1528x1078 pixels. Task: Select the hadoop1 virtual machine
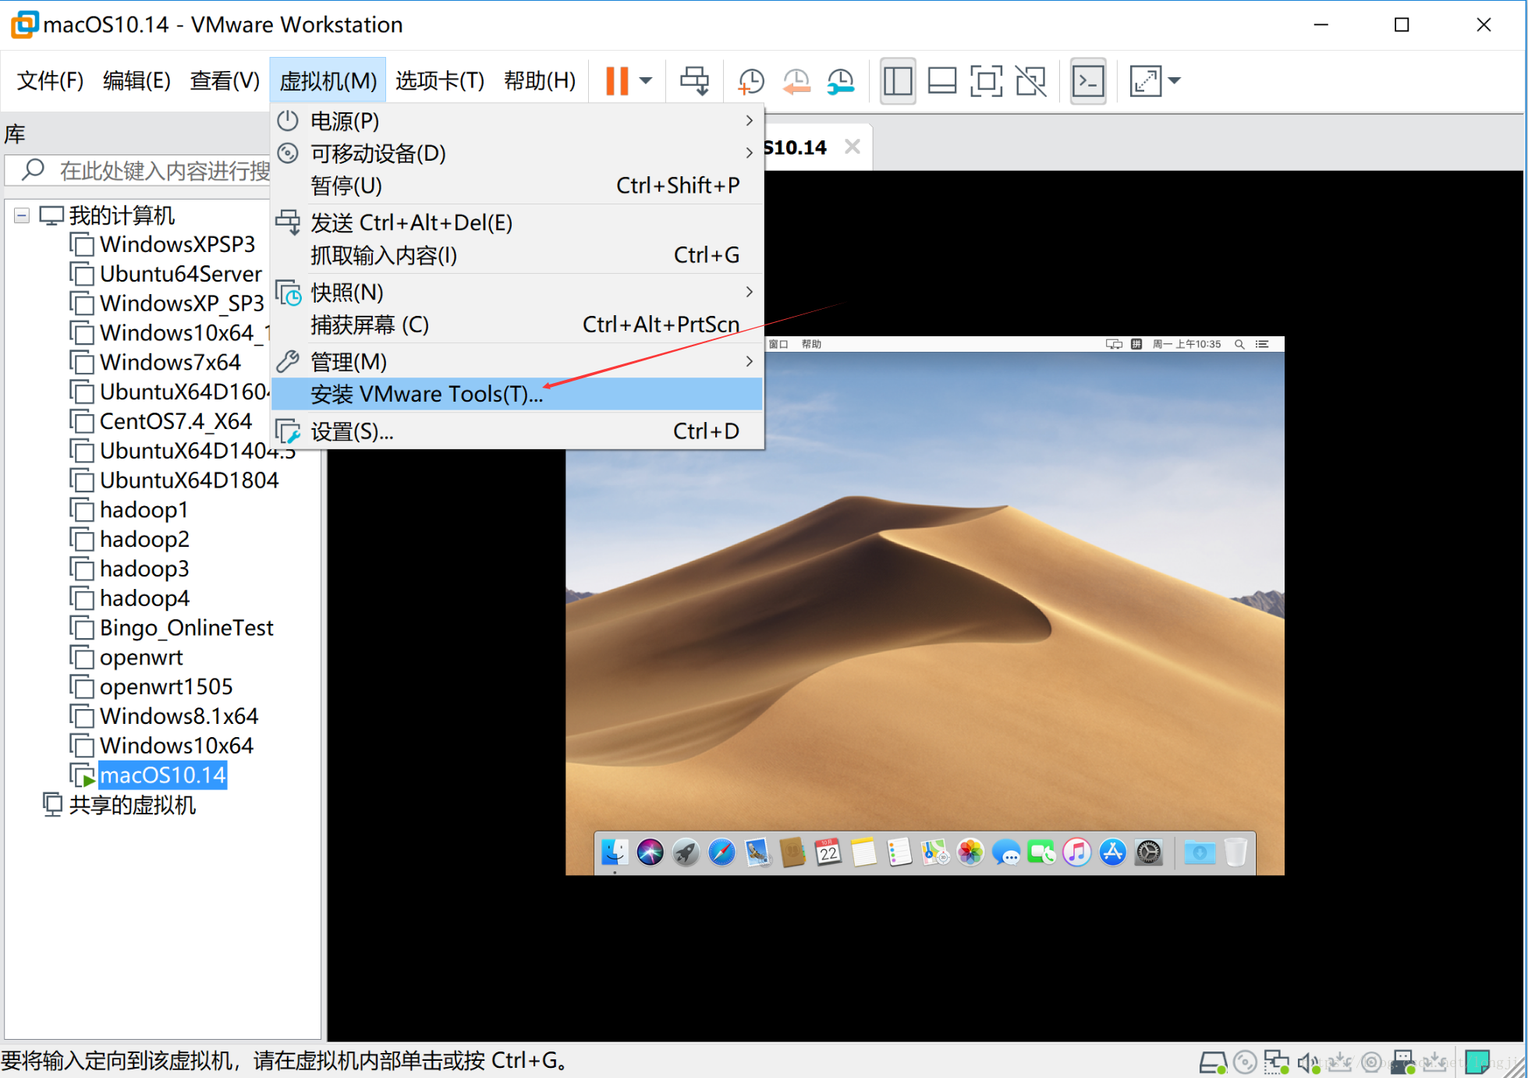click(144, 510)
